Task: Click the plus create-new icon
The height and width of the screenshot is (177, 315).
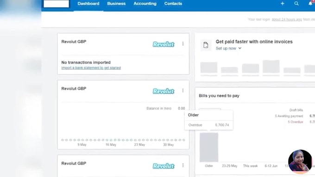Action: click(282, 3)
